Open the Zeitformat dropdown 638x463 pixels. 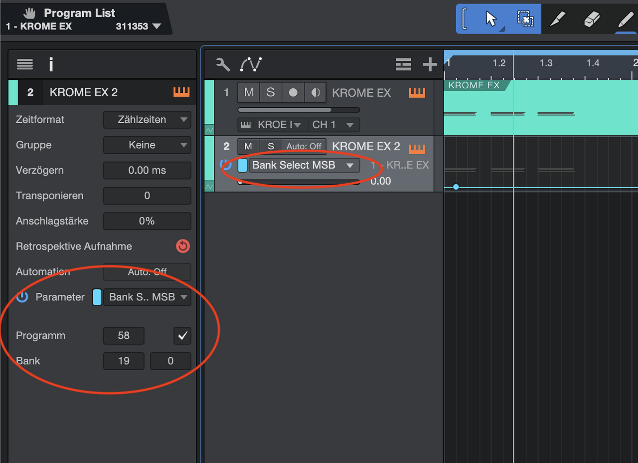pos(147,120)
